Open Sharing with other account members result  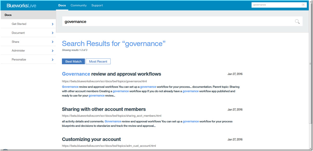[x=104, y=109]
